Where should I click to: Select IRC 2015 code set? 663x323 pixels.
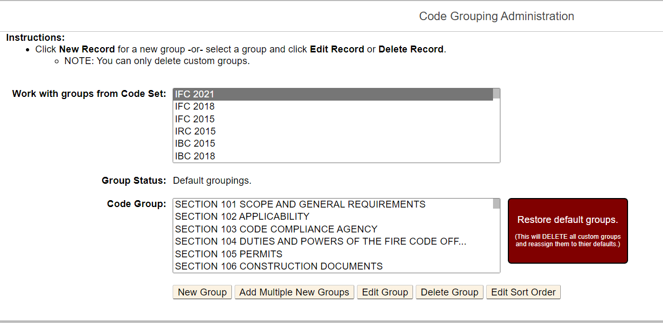point(195,131)
